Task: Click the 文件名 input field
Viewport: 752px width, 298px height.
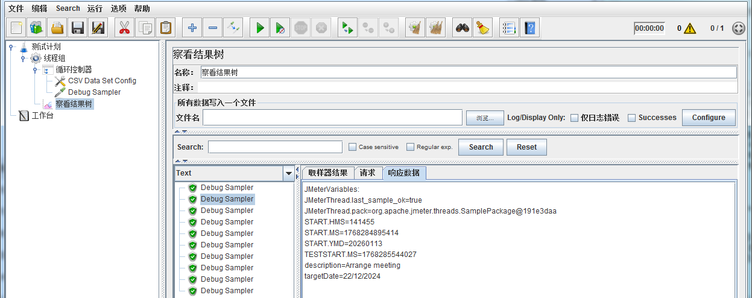Action: point(332,118)
